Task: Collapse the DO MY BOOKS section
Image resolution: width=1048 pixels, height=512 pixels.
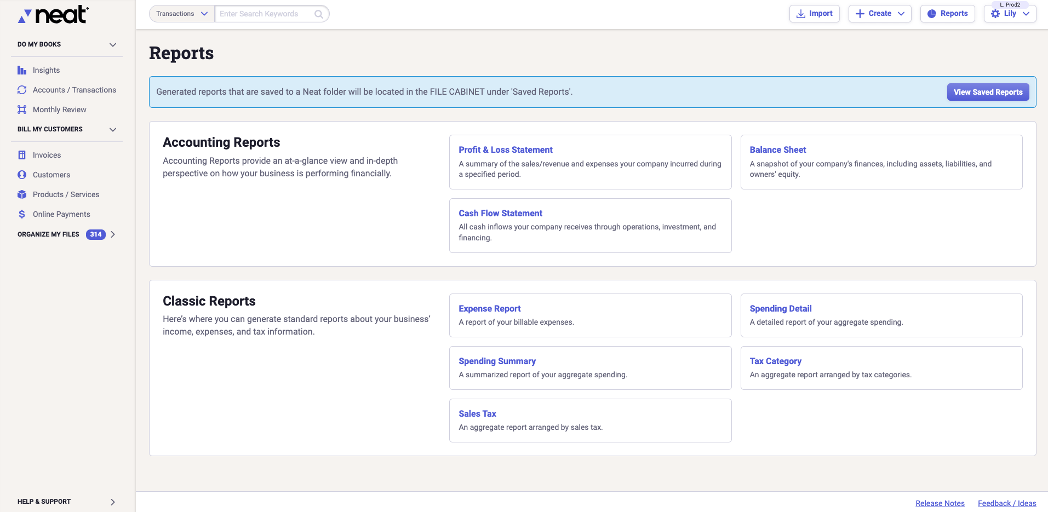Action: tap(113, 44)
